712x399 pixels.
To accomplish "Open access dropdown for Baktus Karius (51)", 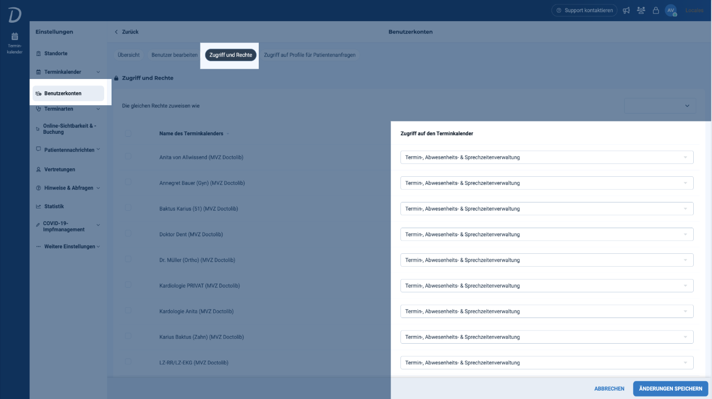I will coord(547,209).
